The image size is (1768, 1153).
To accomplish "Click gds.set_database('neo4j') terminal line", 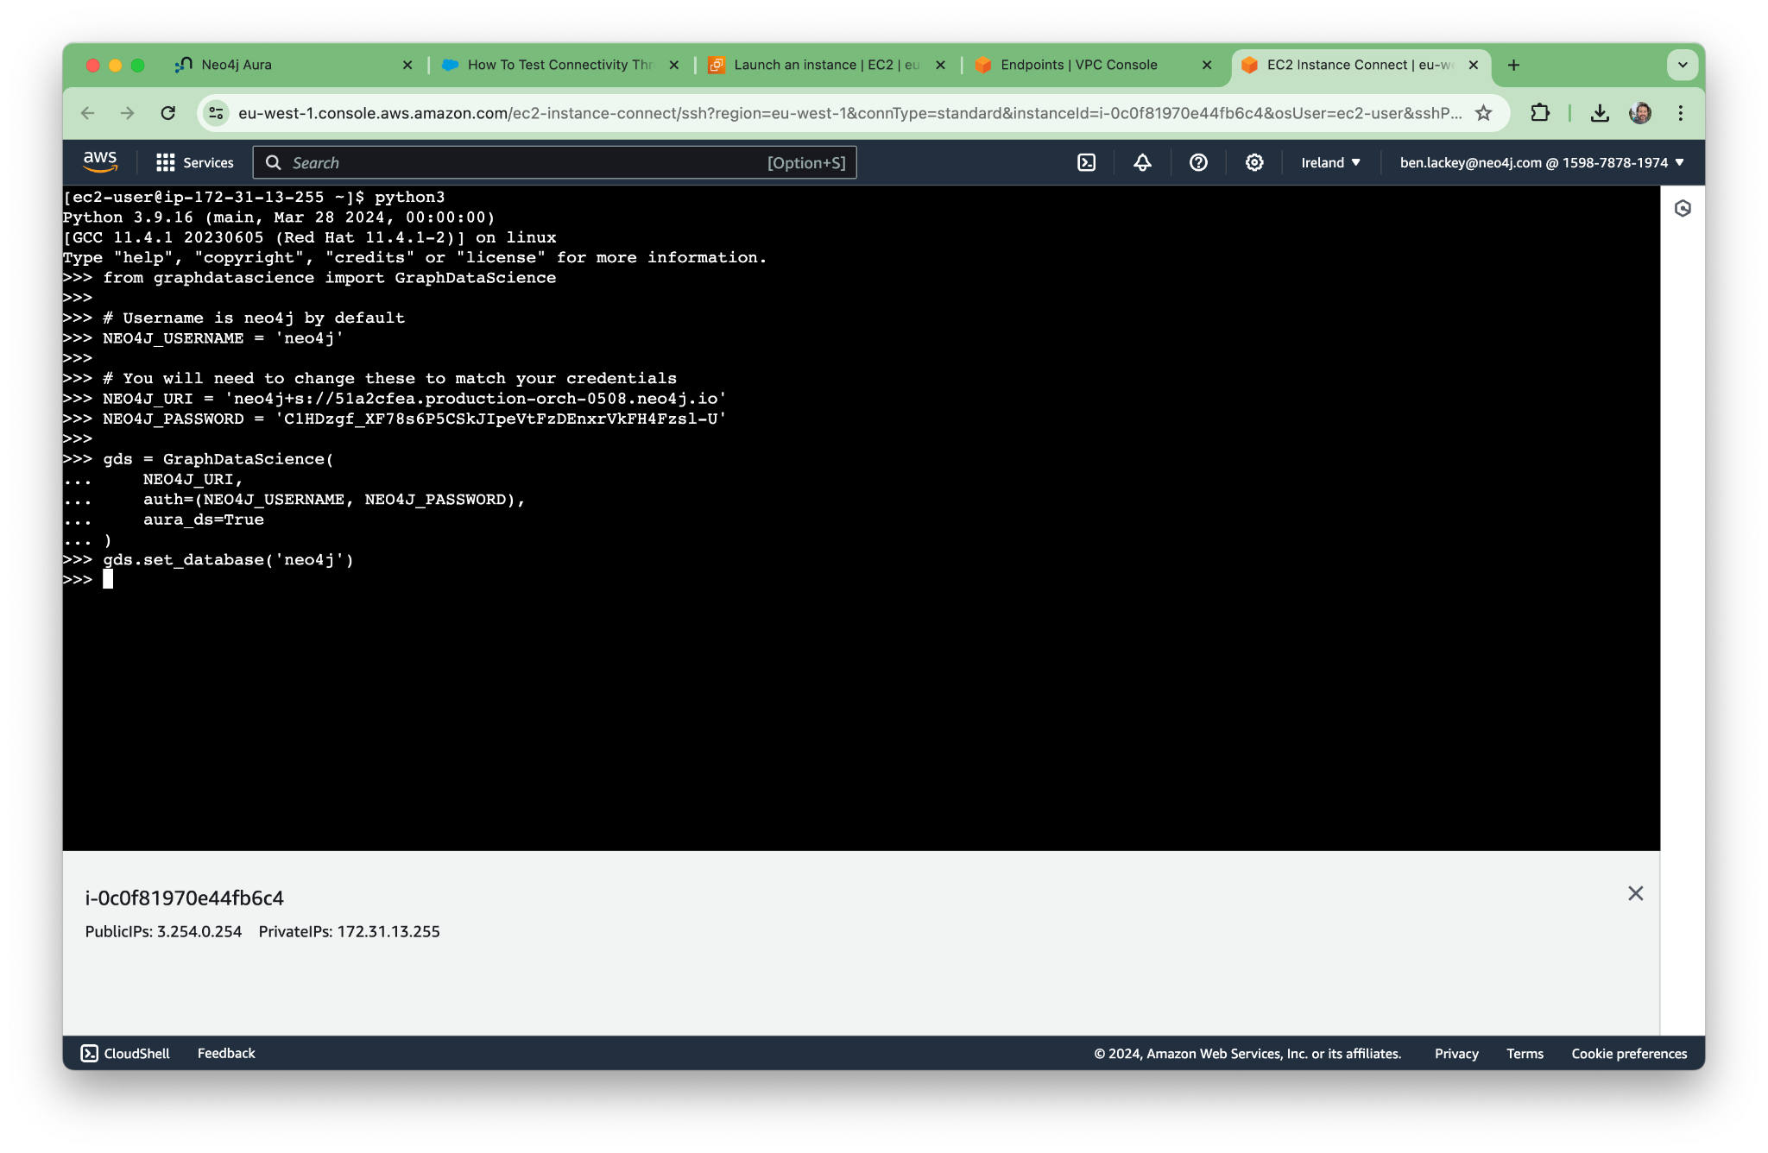I will point(208,560).
